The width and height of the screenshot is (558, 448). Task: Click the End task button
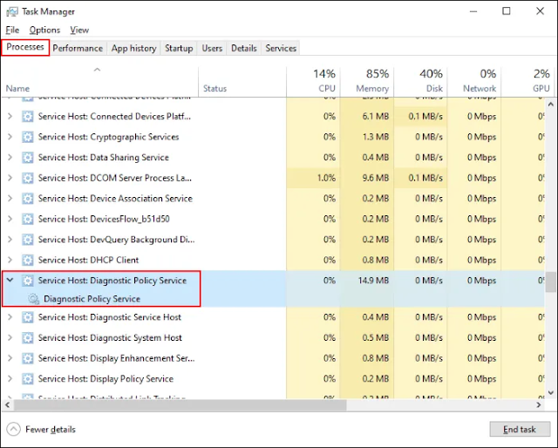[520, 430]
